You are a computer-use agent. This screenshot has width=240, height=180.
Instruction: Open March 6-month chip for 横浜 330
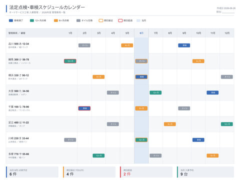pyautogui.click(x=98, y=77)
